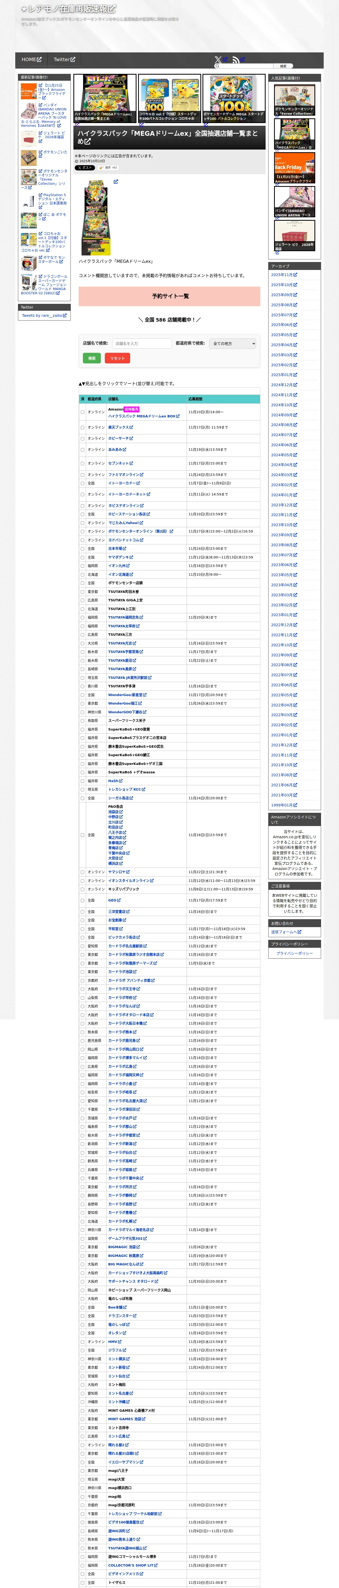Click the external-link icon next to イトーヨーカドーネット
339x1588 pixels.
(148, 494)
